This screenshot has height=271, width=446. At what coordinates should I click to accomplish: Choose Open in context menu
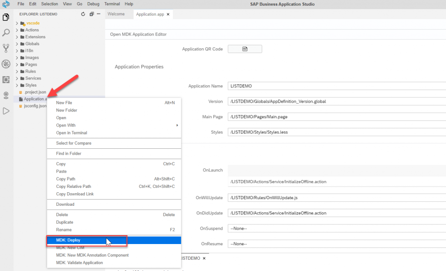[114, 118]
